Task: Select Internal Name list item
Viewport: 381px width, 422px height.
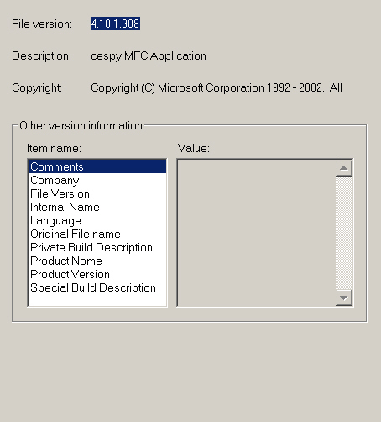Action: click(x=97, y=207)
